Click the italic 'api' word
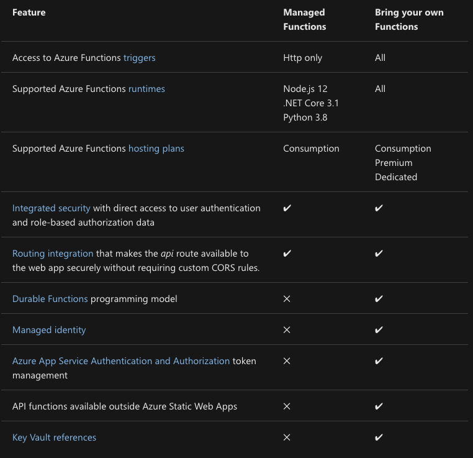473x458 pixels. (x=167, y=254)
